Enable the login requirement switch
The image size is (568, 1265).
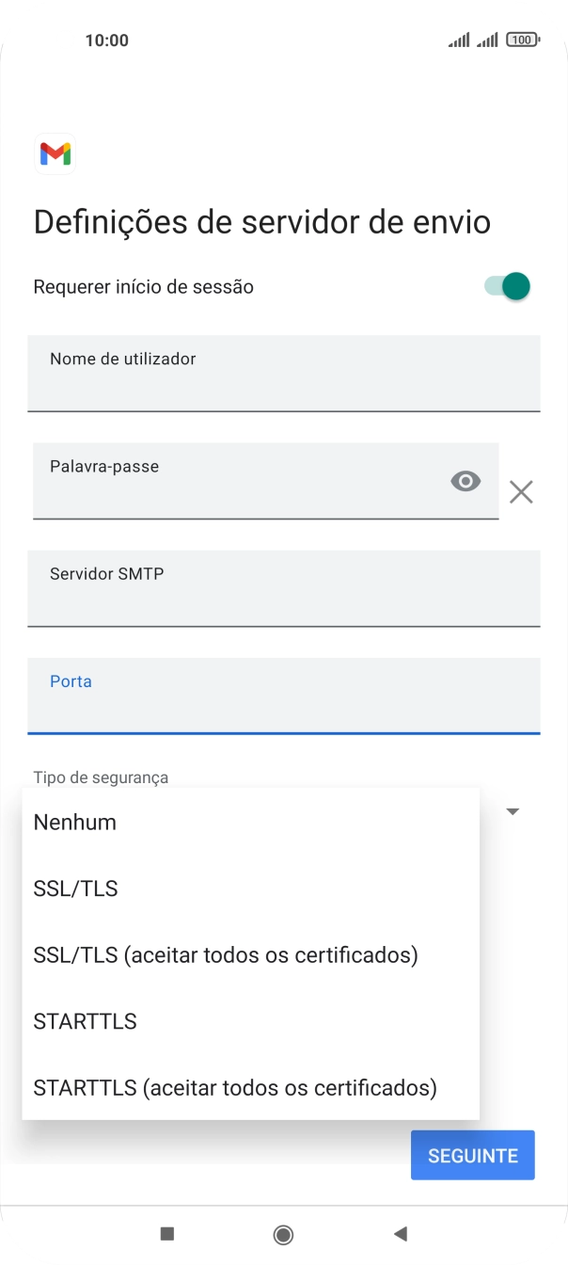tap(506, 286)
